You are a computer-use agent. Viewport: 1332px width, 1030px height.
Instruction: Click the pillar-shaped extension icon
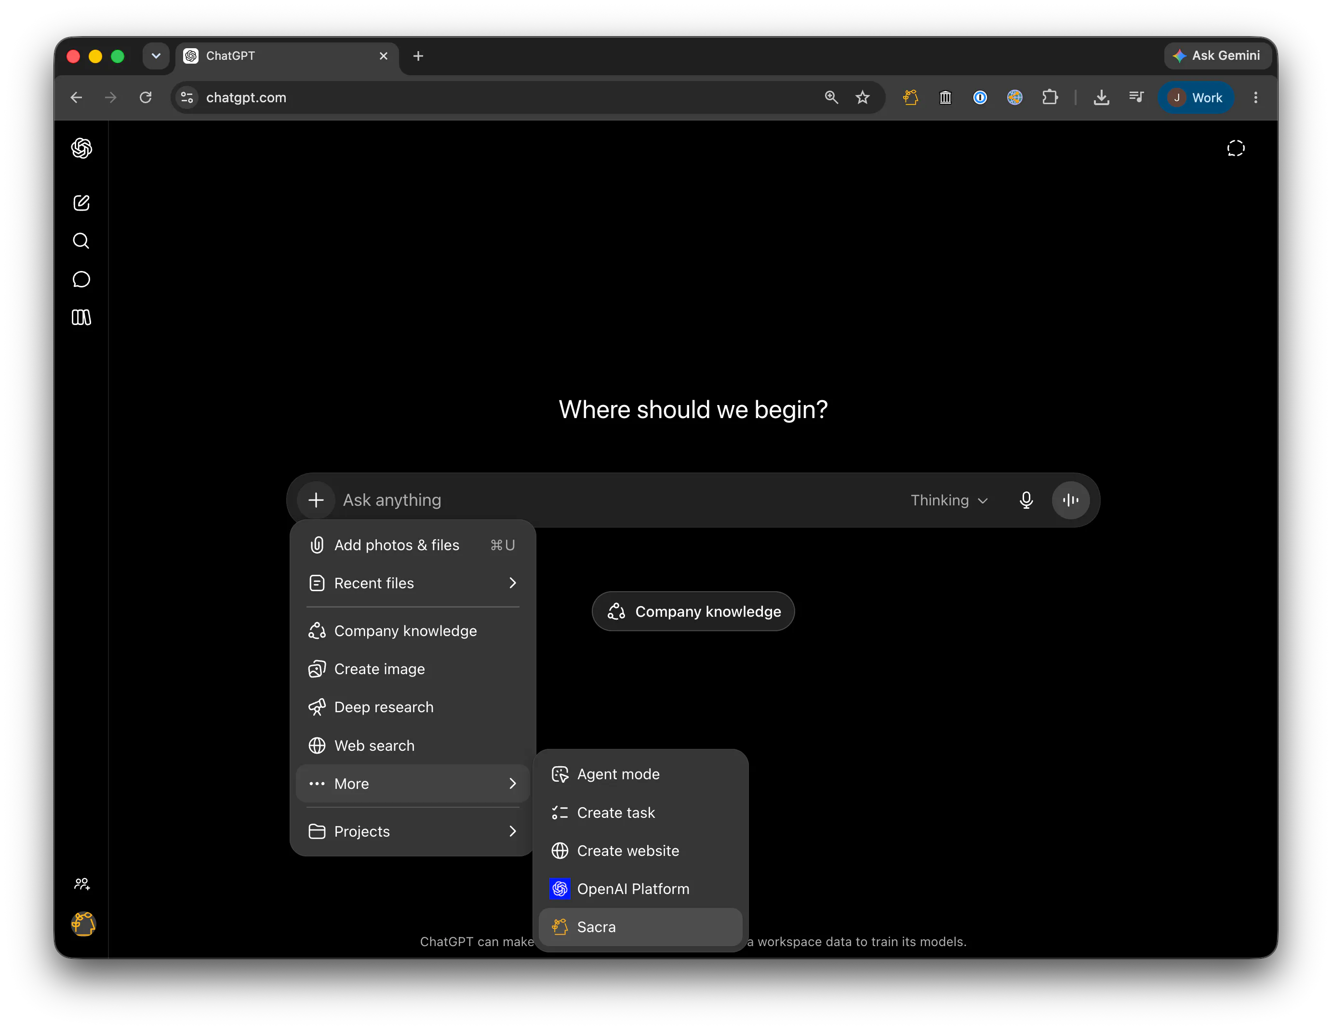(x=946, y=97)
